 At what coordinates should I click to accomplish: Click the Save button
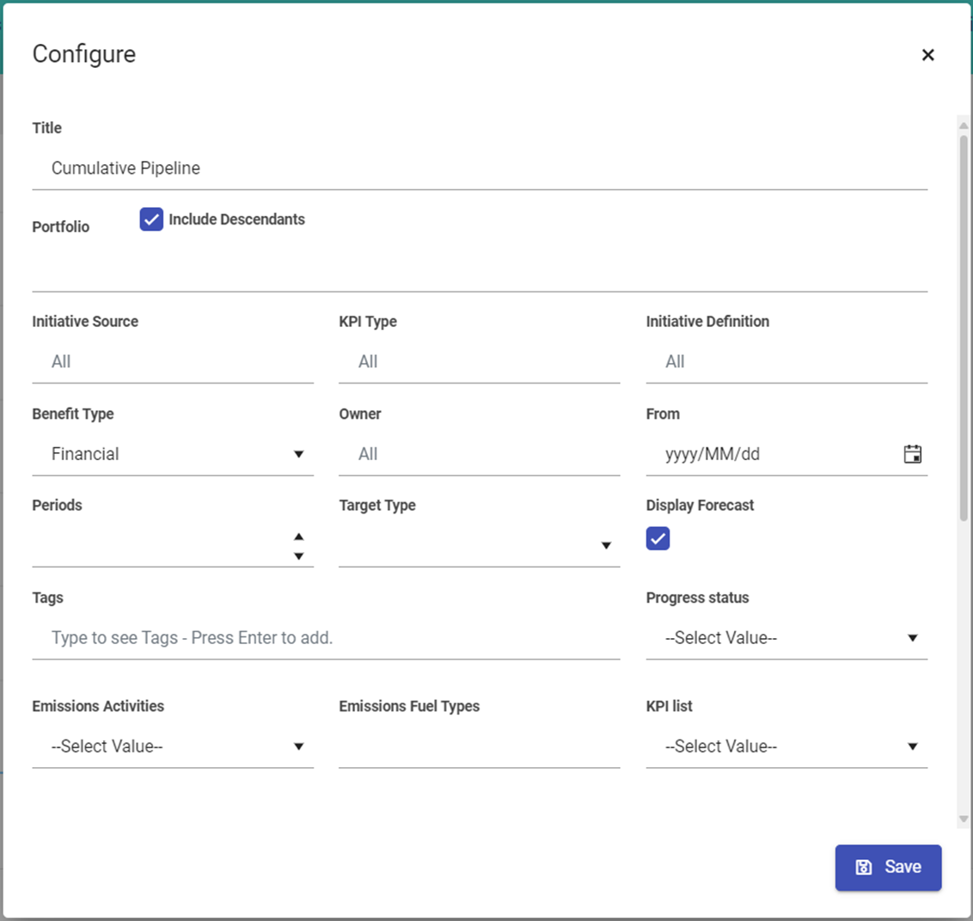888,867
